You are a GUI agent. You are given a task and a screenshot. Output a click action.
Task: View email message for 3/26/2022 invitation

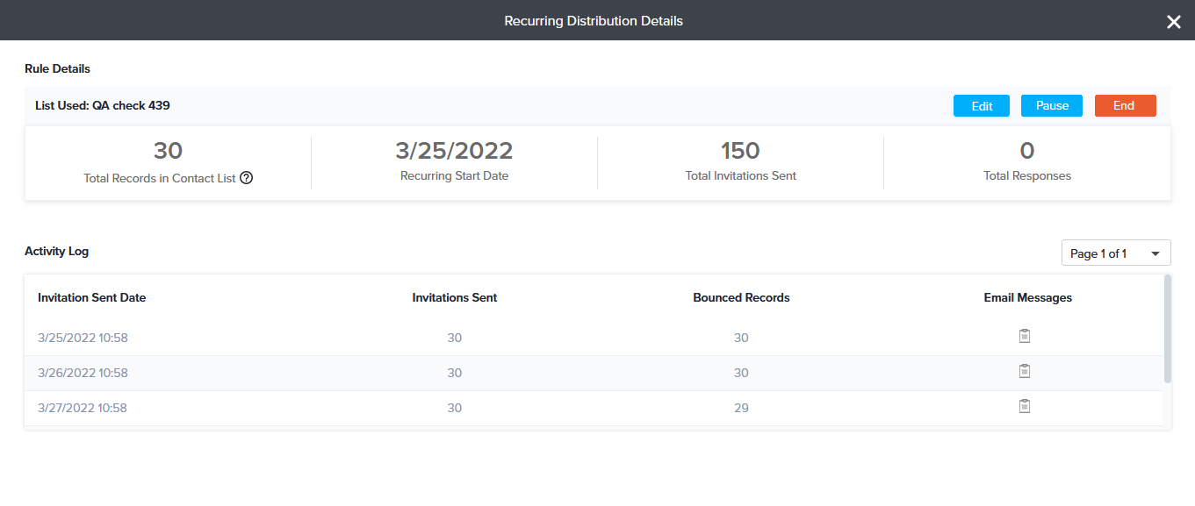(x=1024, y=372)
